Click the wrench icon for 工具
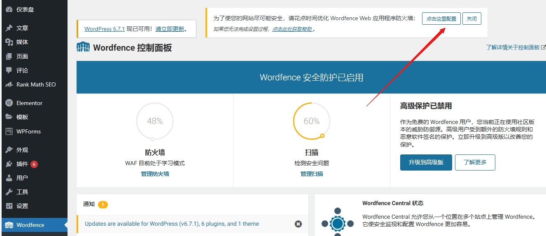The height and width of the screenshot is (236, 546). coord(9,192)
